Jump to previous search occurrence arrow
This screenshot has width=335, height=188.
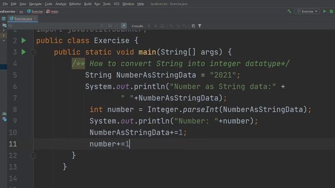(x=149, y=26)
